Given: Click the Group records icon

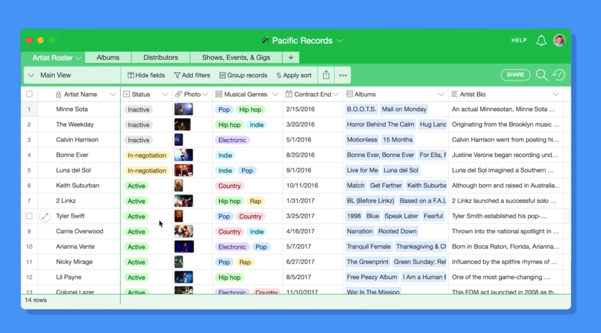Looking at the screenshot, I should [x=222, y=75].
